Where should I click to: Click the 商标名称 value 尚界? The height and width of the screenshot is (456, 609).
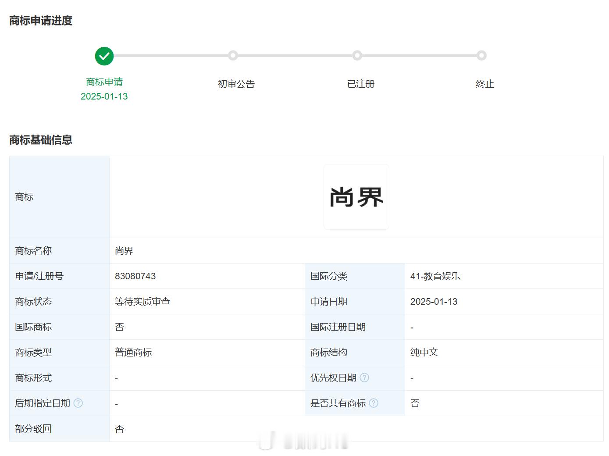[124, 251]
